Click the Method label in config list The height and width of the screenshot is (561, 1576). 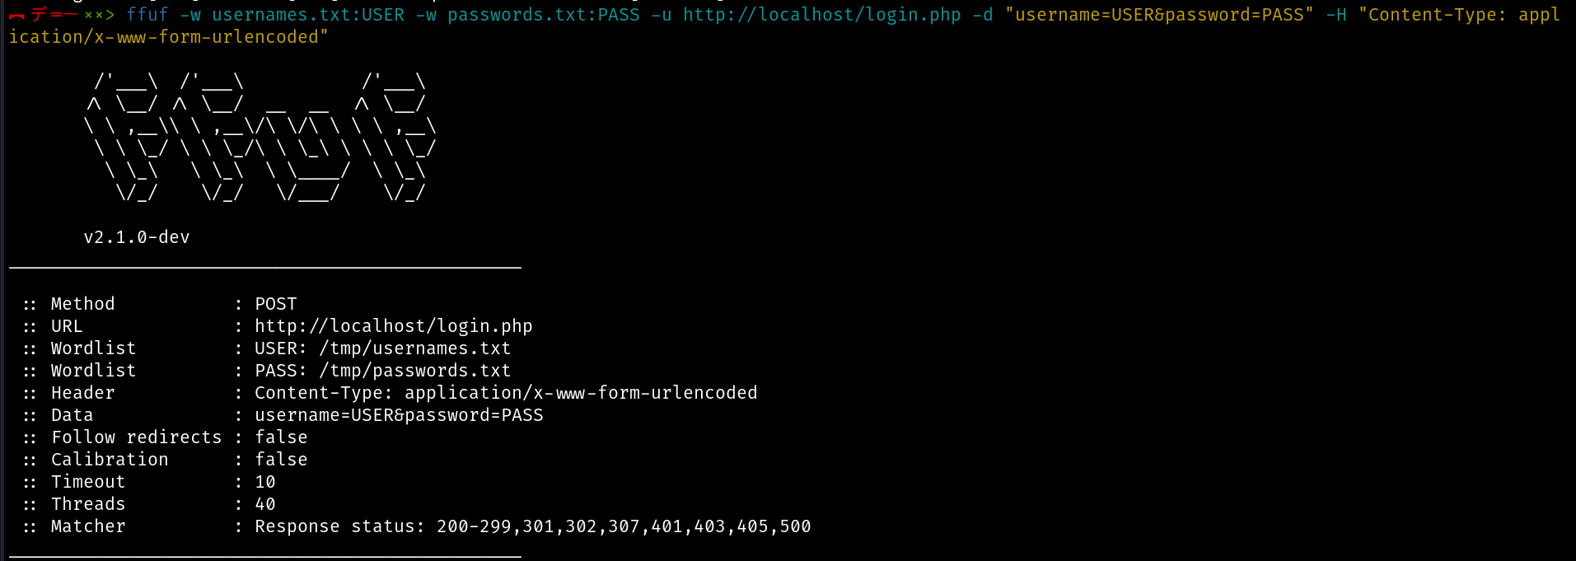click(x=83, y=304)
